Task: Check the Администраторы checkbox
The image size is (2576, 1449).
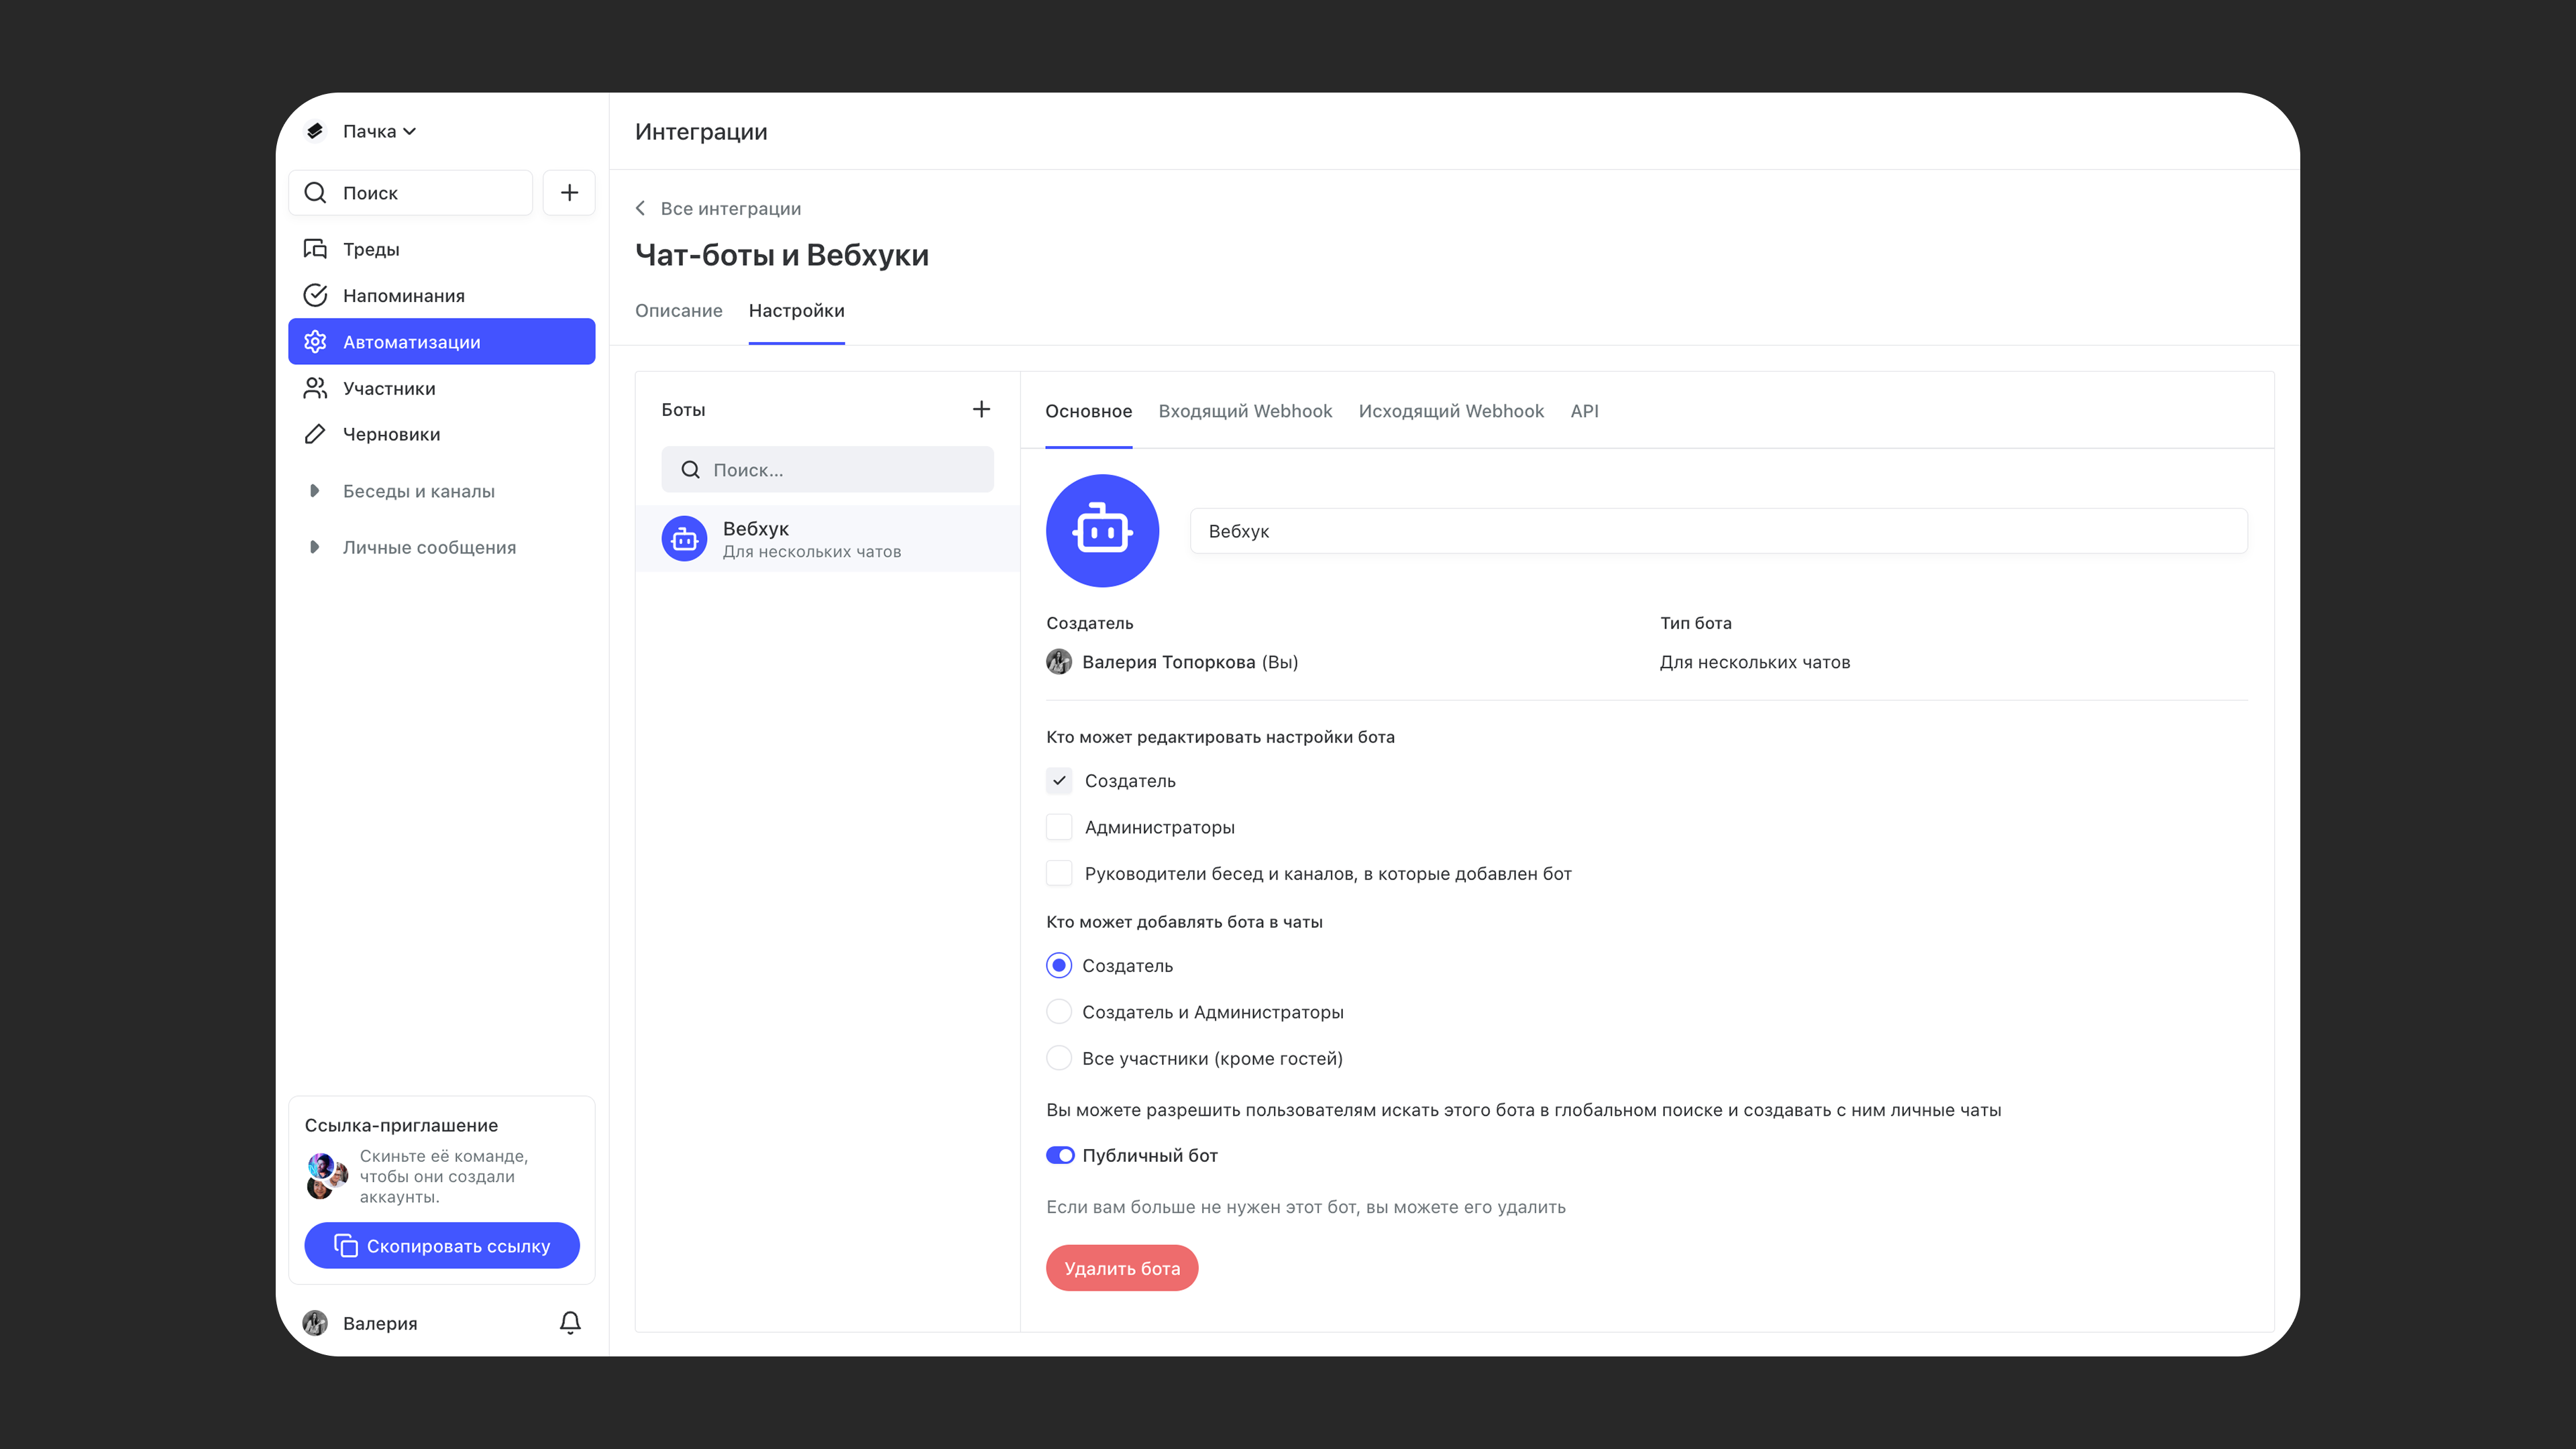Action: coord(1059,827)
